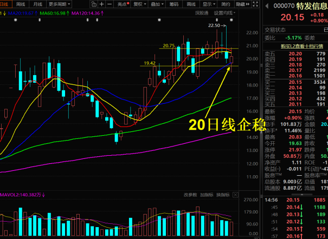Enter fullscreen with the expand icon
Image resolution: width=328 pixels, height=239 pixels.
tap(255, 4)
